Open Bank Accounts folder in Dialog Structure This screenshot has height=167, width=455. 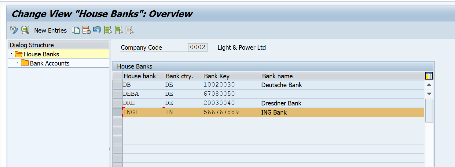pos(50,63)
